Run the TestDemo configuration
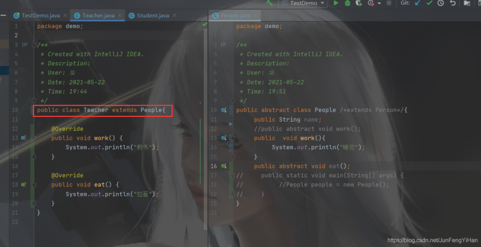Image resolution: width=481 pixels, height=247 pixels. 336,4
